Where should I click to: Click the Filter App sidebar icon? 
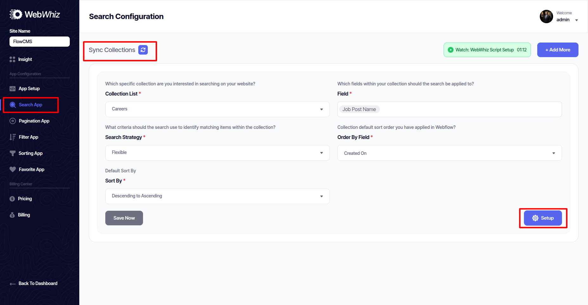[13, 137]
